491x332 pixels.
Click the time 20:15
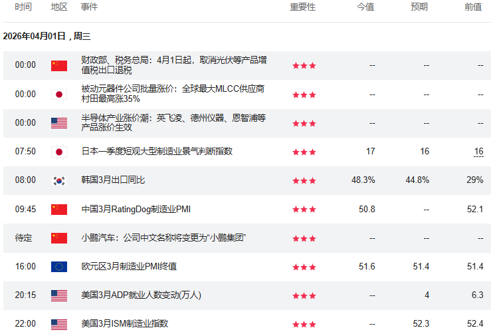[x=25, y=295]
